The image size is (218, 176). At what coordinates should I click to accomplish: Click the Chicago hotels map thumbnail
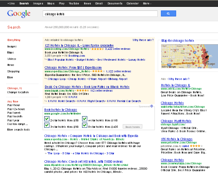click(x=189, y=56)
